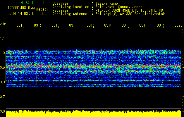Click location text Shibukawa, Gunma, Japan
184x117 pixels.
(x=119, y=7)
